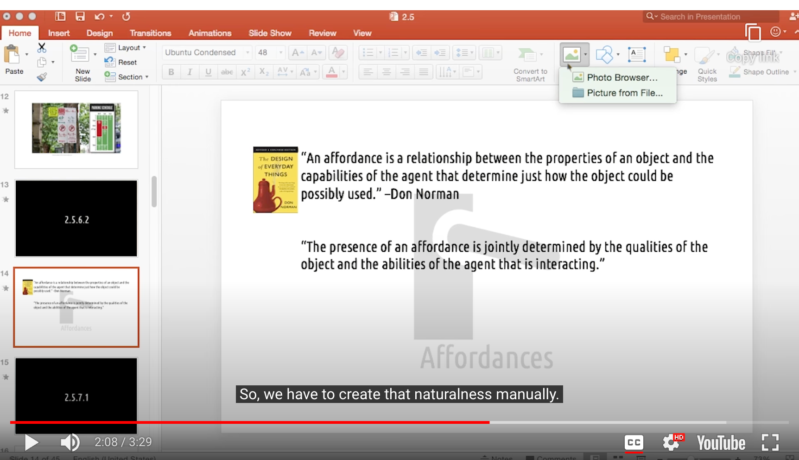The image size is (799, 460).
Task: Increase list indent level
Action: 440,53
